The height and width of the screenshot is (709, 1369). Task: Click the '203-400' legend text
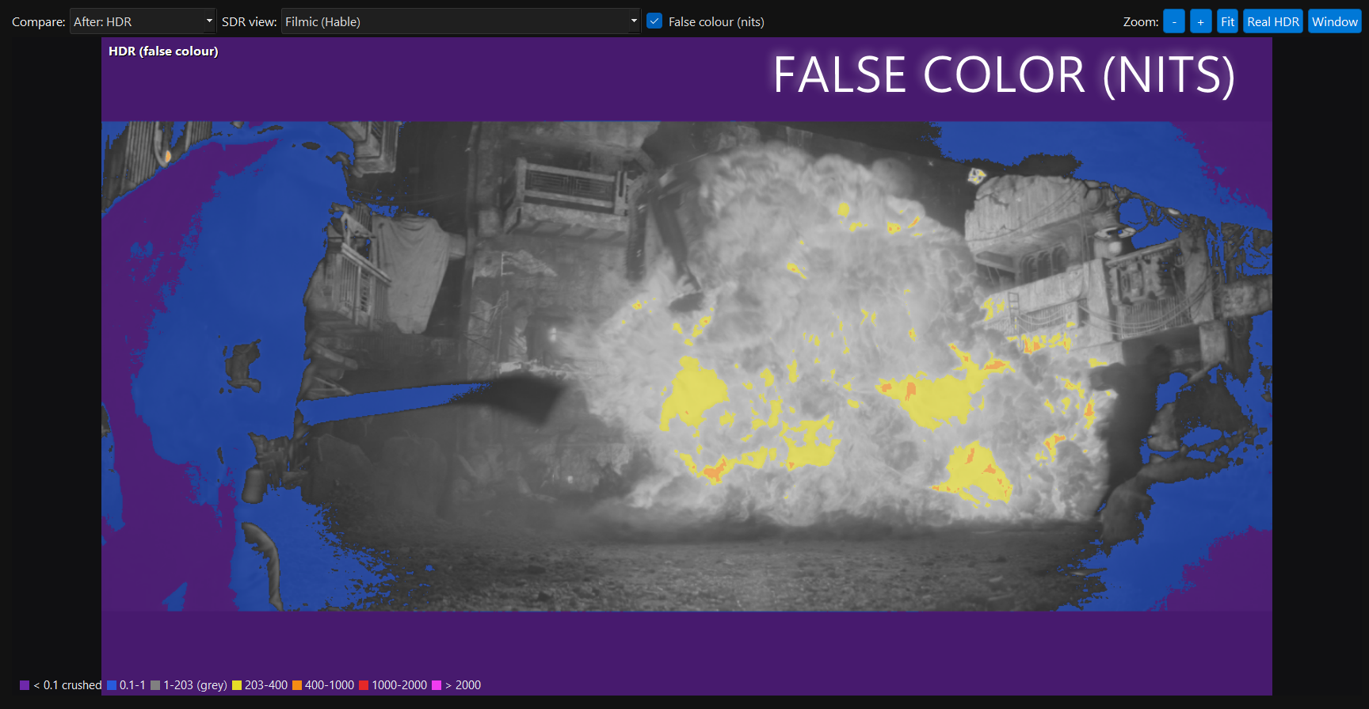[266, 685]
